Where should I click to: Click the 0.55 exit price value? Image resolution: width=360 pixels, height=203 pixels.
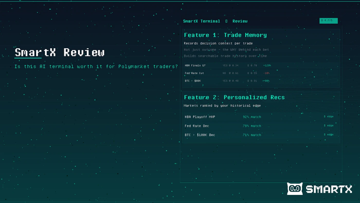click(x=252, y=73)
